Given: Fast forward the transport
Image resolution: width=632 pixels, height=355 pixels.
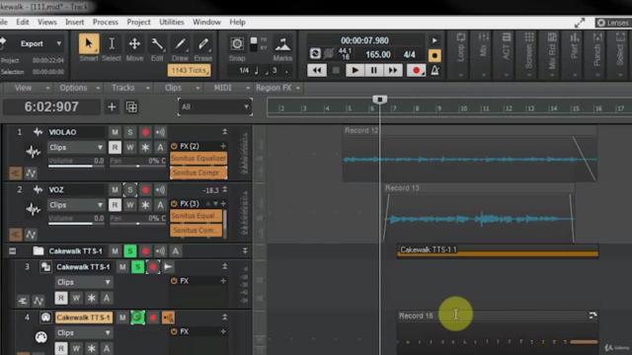Looking at the screenshot, I should [393, 70].
